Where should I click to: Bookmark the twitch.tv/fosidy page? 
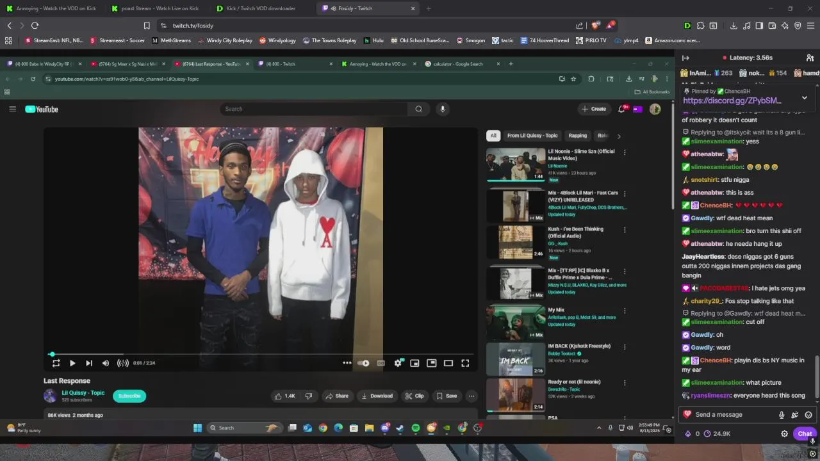click(147, 26)
